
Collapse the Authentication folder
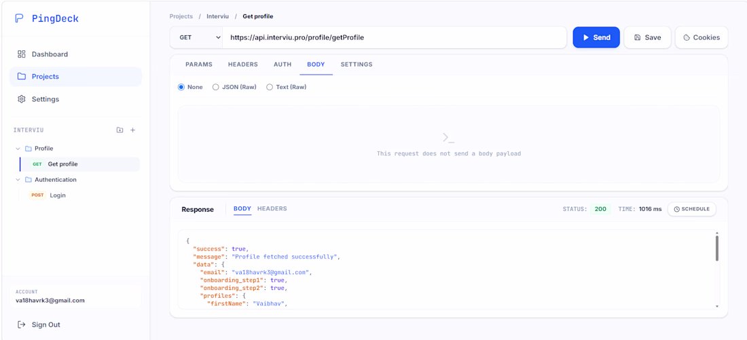pyautogui.click(x=18, y=180)
